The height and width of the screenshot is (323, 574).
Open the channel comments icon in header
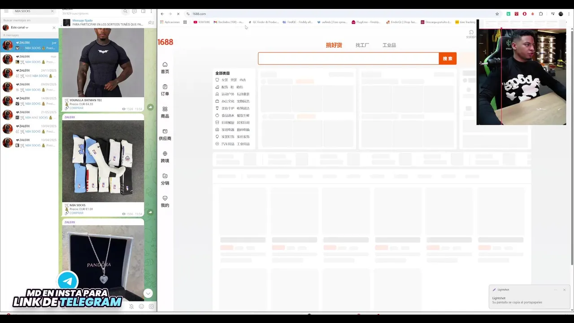(x=134, y=11)
